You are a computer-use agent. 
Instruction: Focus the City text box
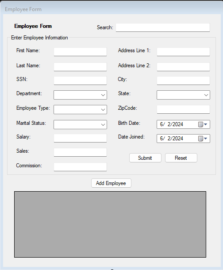pyautogui.click(x=183, y=81)
